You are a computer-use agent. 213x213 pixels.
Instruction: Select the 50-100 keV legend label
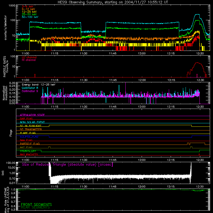pyautogui.click(x=30, y=17)
